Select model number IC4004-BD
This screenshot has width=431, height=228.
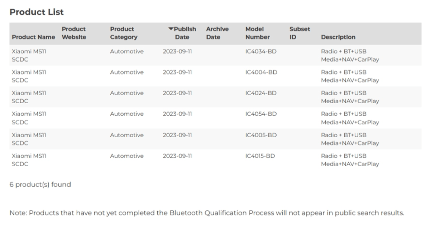[x=261, y=72]
